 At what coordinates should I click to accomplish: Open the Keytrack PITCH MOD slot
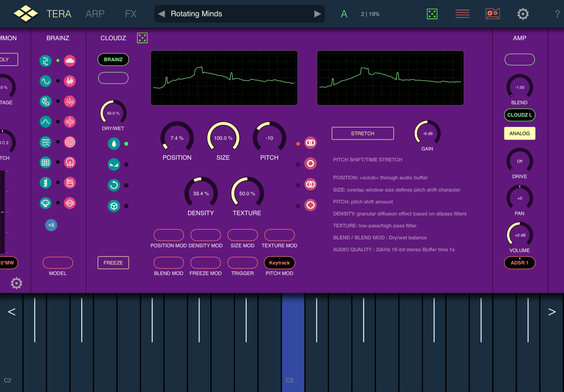pos(279,263)
